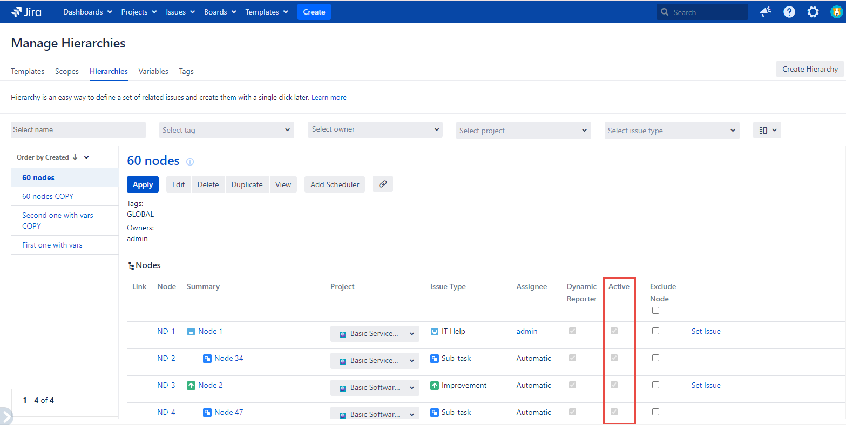Image resolution: width=846 pixels, height=425 pixels.
Task: Switch to the Variables tab
Action: tap(153, 71)
